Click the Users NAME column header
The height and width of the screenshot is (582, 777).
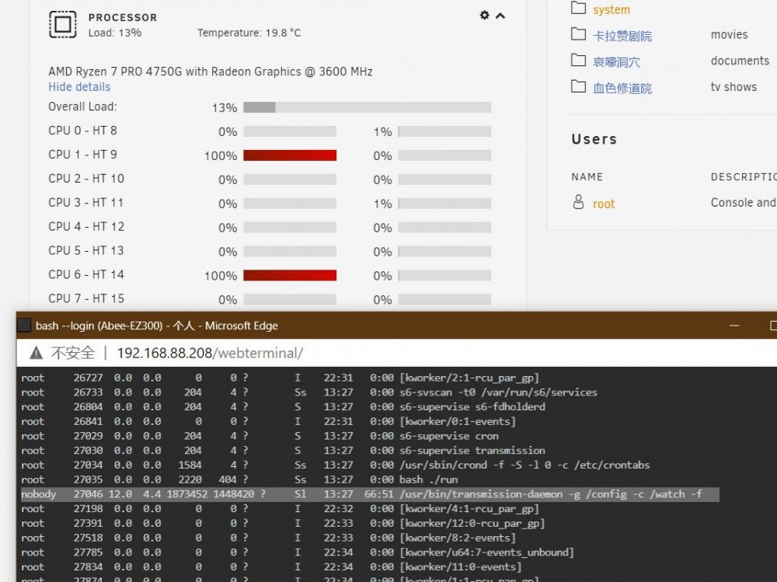(x=587, y=177)
